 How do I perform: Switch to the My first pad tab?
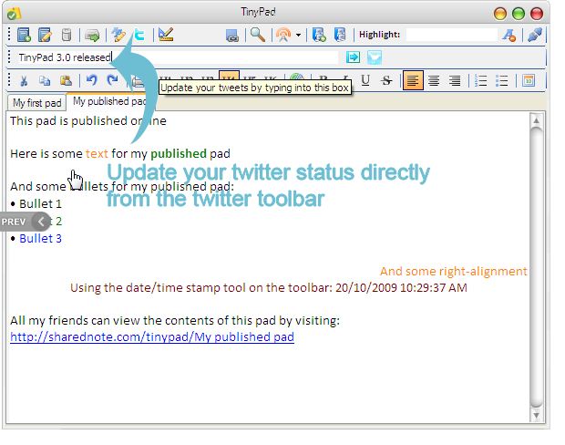pos(36,103)
